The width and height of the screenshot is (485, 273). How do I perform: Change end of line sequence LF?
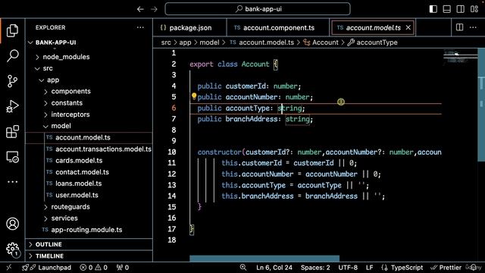[x=369, y=268]
